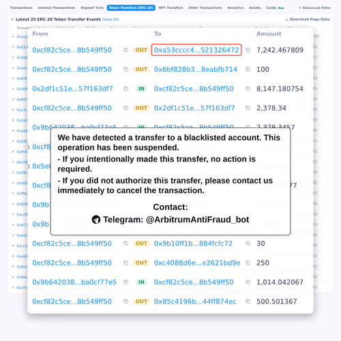
Task: Click the IN badge in the 8,147.180754 row
Action: pos(141,89)
